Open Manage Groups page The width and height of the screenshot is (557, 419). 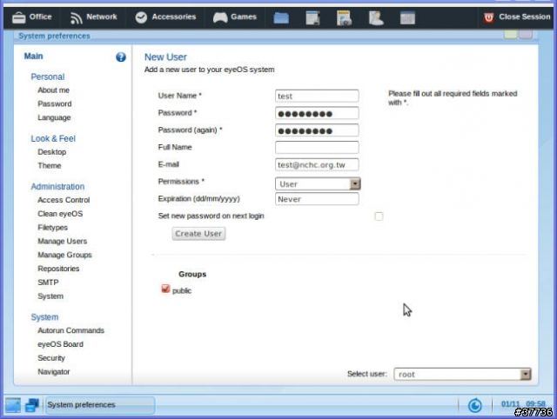(64, 255)
